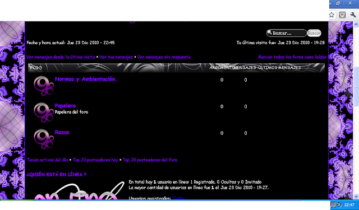Click the bookmark star icon
The width and height of the screenshot is (359, 210).
(332, 15)
